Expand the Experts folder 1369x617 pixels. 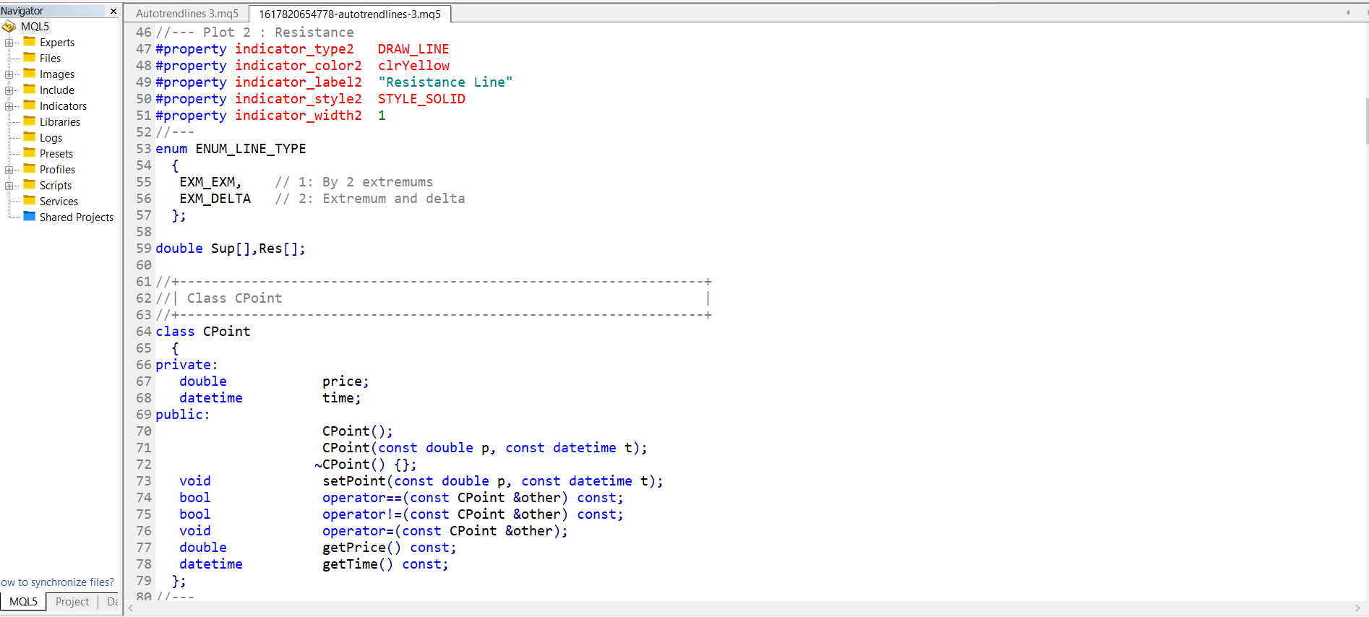point(9,43)
